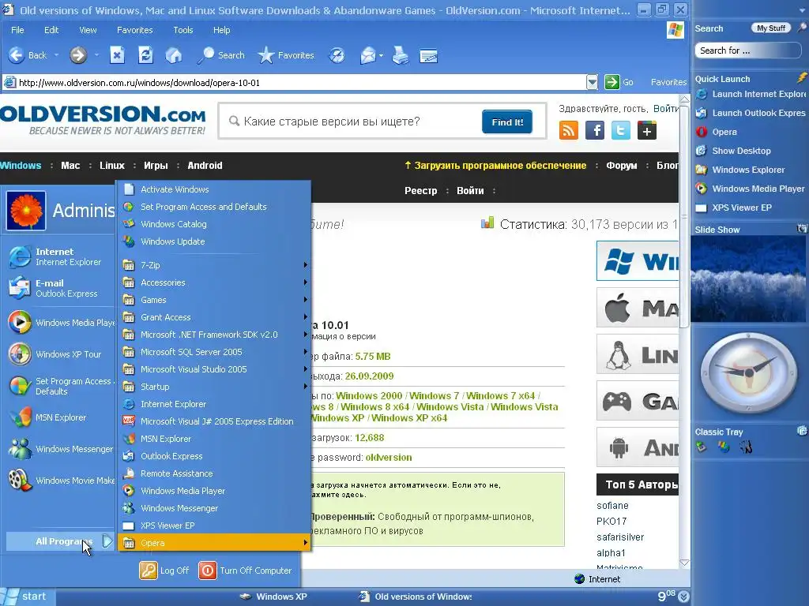Open the Mail button dropdown arrow
Image resolution: width=809 pixels, height=606 pixels.
coord(382,55)
